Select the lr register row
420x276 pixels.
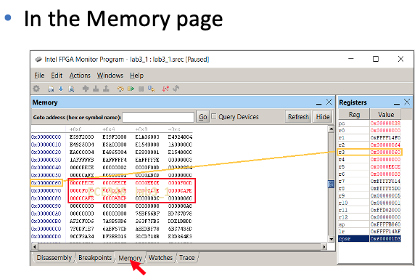[370, 231]
